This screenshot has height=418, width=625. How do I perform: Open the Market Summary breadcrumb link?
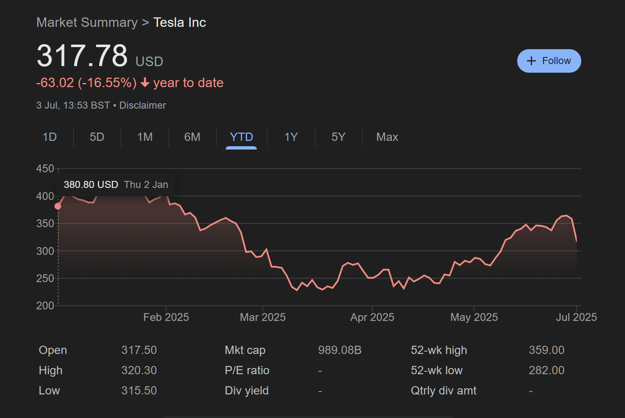point(87,22)
